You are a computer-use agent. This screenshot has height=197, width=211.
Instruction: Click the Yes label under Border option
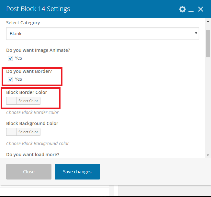pos(18,79)
